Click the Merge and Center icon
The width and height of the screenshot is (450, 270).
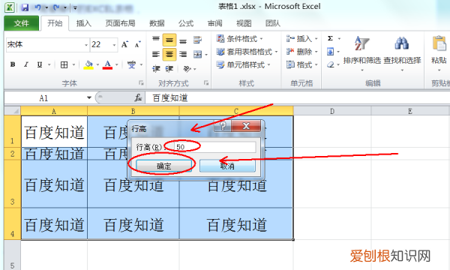[197, 54]
